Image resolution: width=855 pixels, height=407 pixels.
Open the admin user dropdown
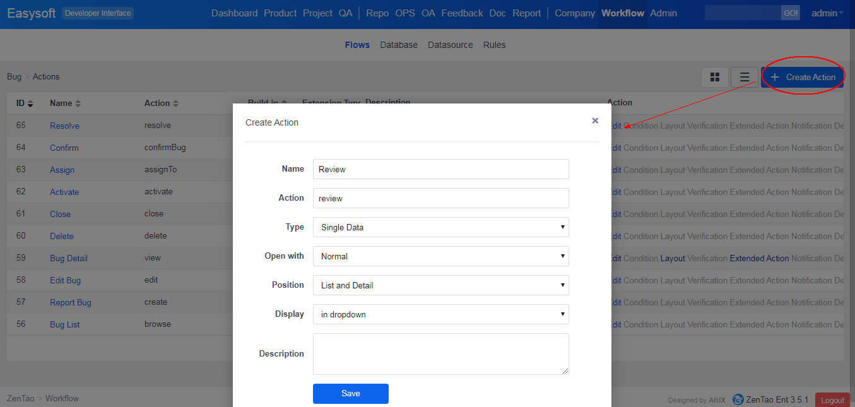tap(827, 13)
